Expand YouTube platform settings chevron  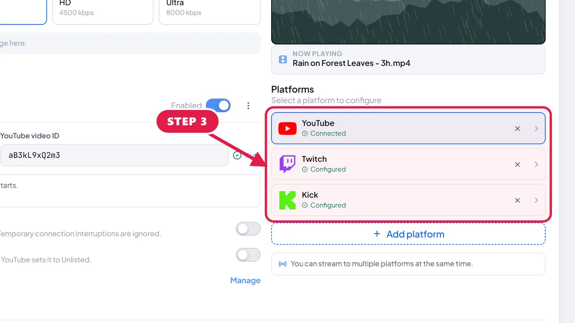click(x=536, y=128)
